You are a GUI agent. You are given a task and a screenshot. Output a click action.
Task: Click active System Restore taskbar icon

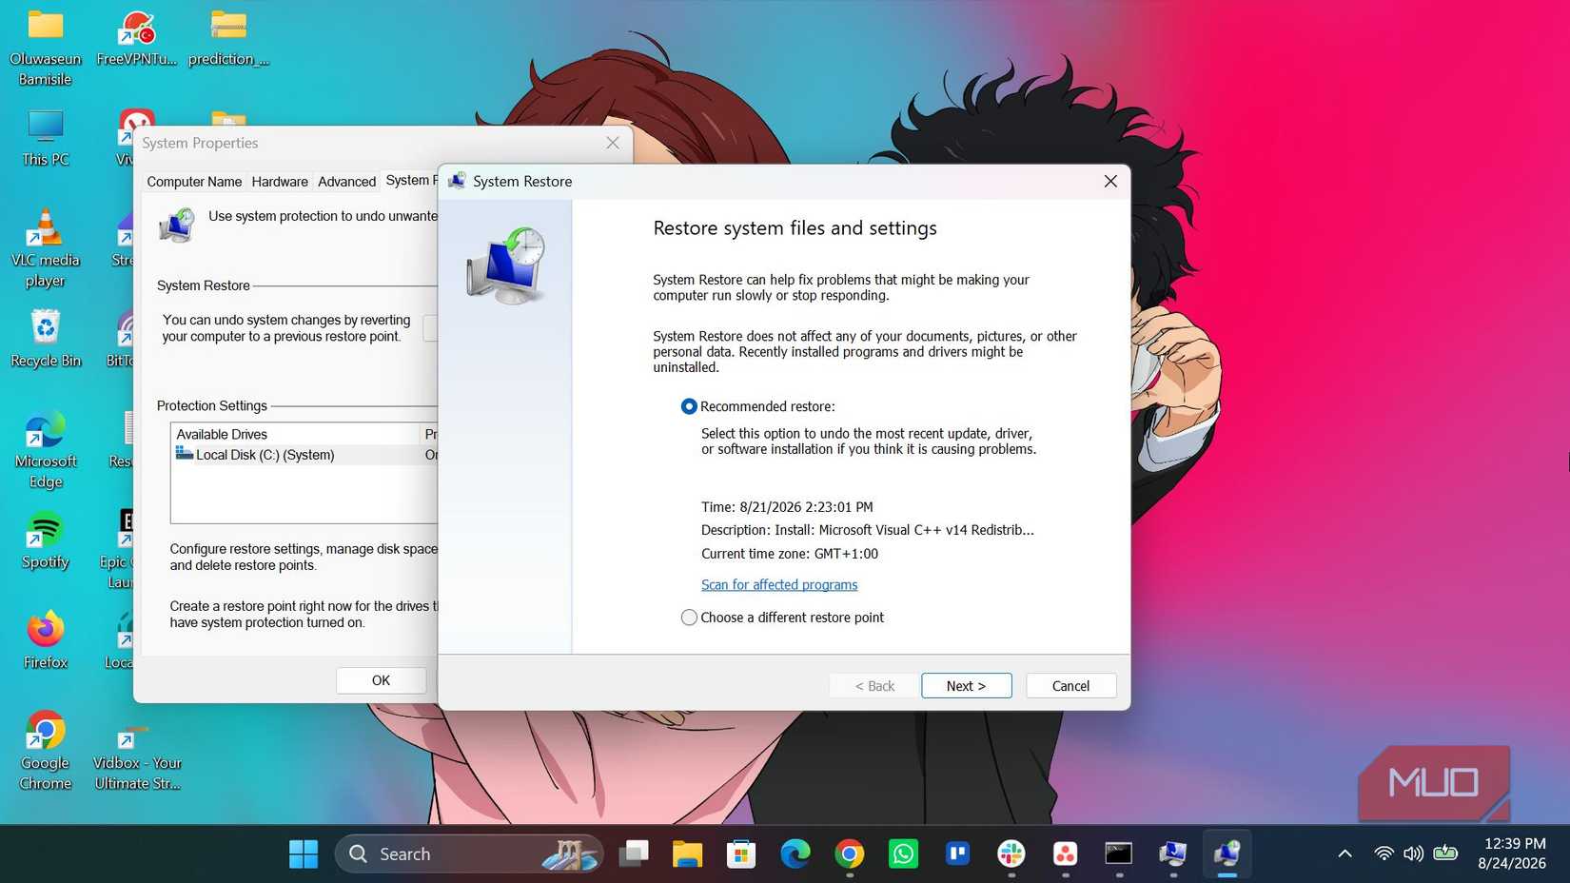(x=1227, y=854)
